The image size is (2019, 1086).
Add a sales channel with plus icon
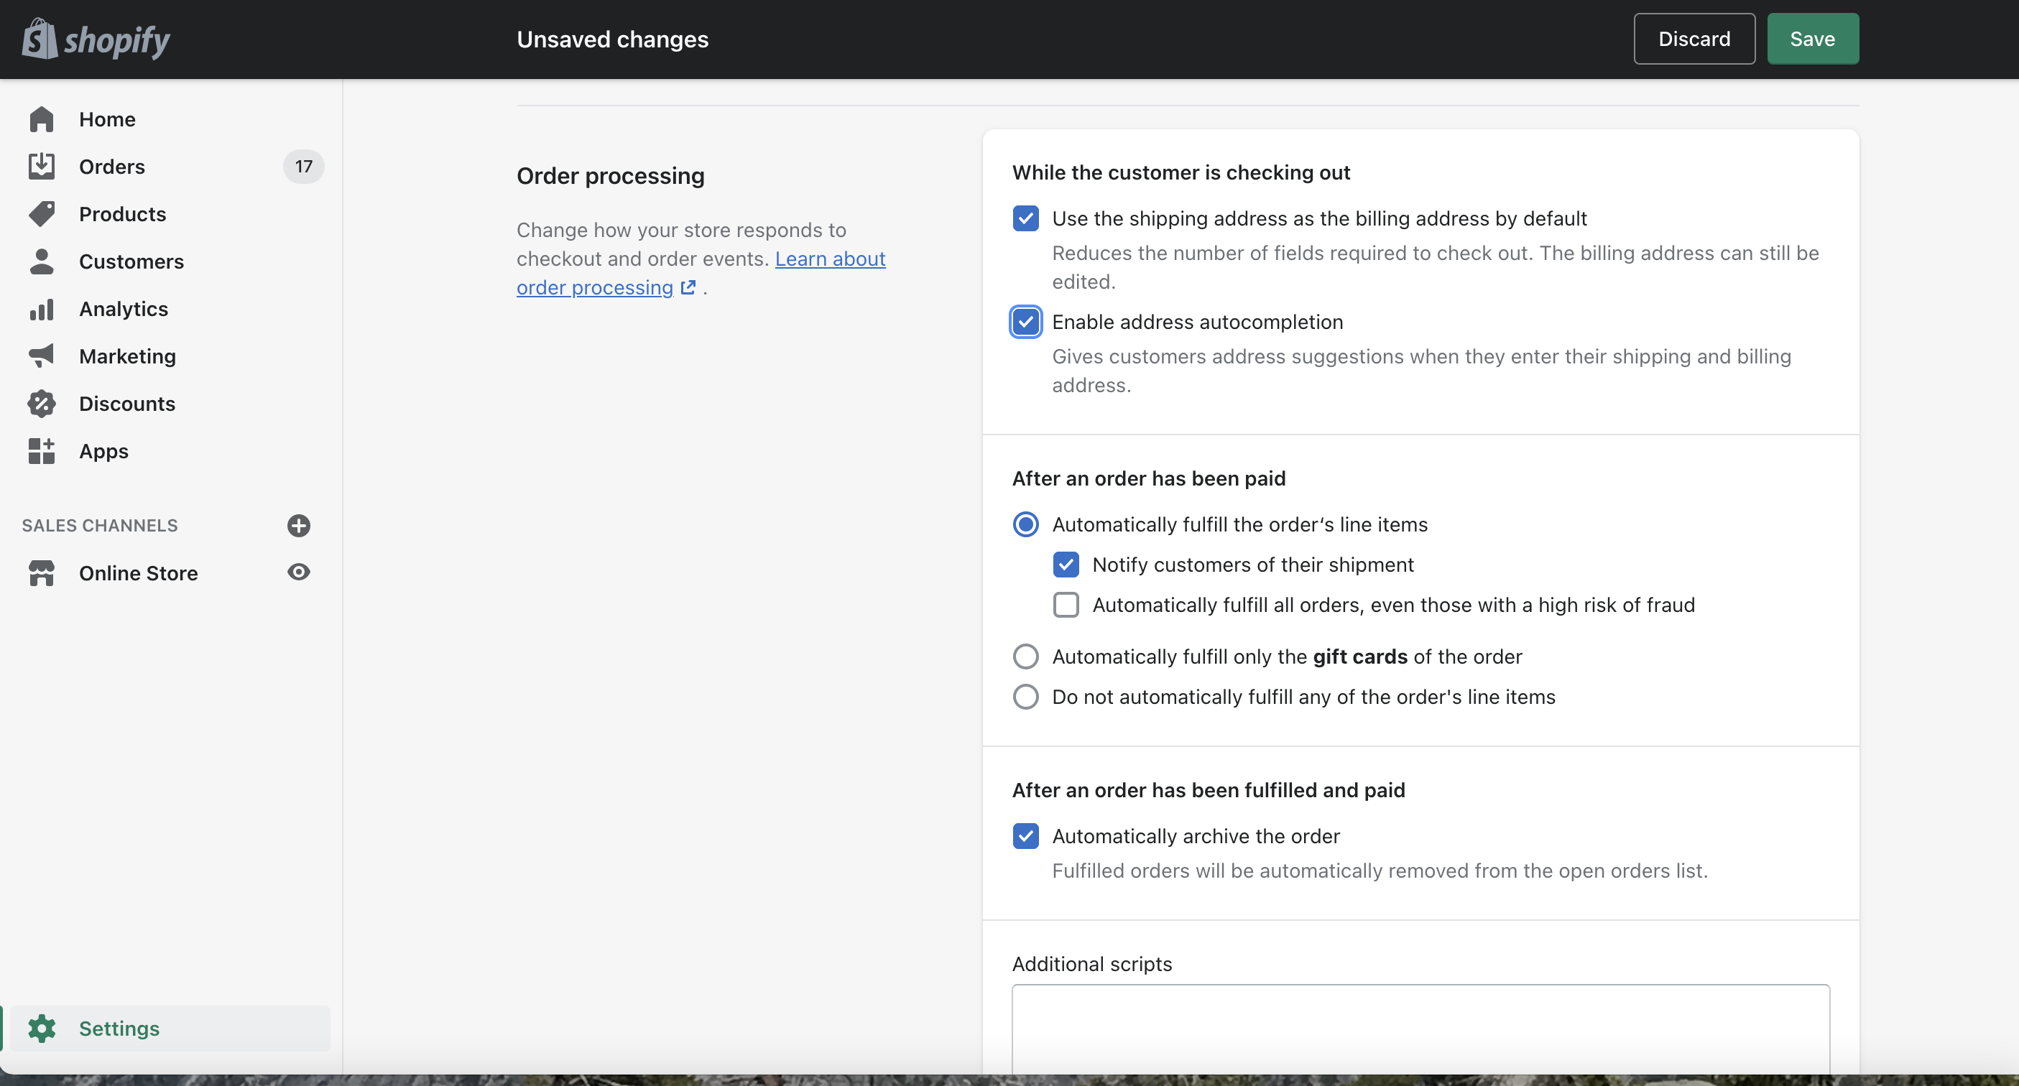(x=299, y=525)
